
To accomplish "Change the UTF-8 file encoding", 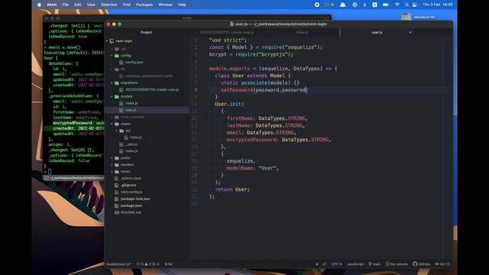I will pyautogui.click(x=336, y=264).
